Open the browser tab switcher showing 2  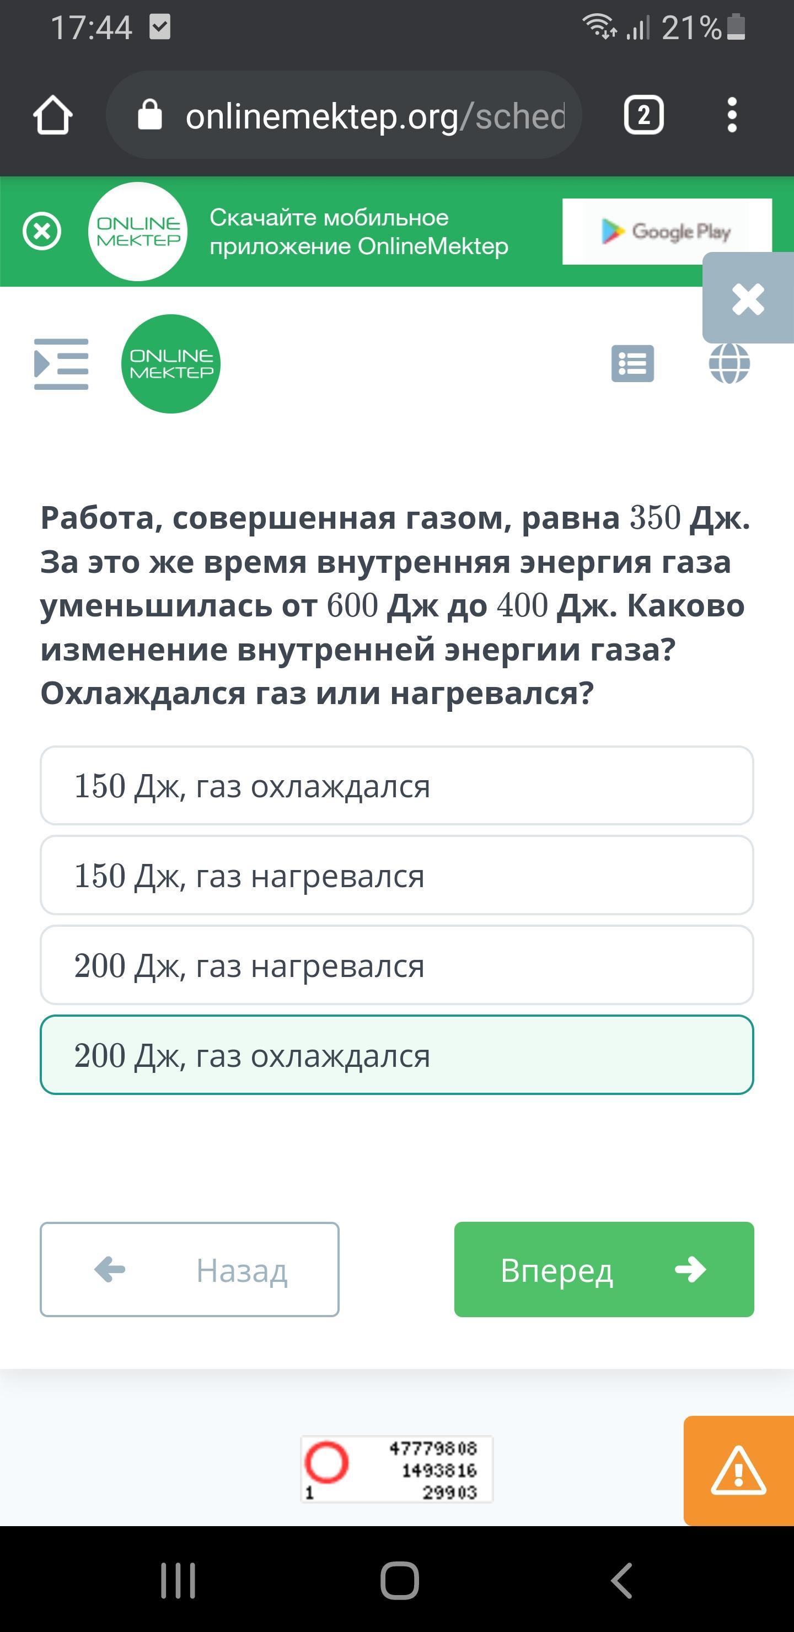tap(643, 115)
